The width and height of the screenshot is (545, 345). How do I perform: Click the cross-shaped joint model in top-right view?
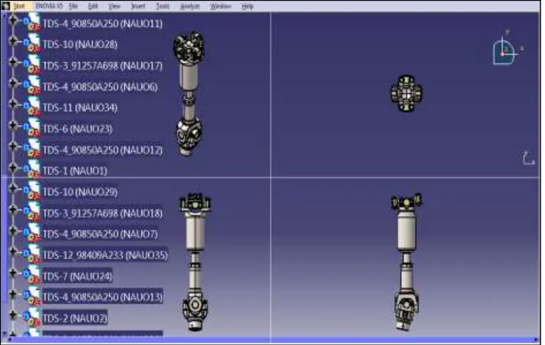click(x=406, y=94)
